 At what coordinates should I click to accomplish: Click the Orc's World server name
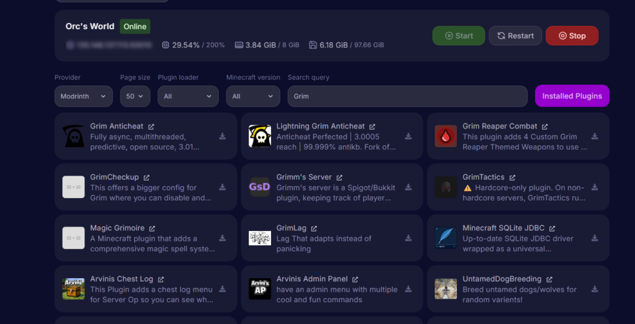[x=90, y=26]
